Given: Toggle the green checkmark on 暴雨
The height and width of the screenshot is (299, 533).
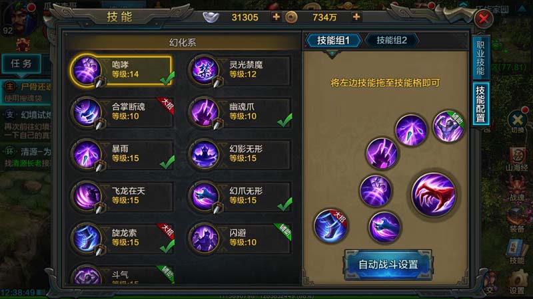Looking at the screenshot, I should point(167,161).
